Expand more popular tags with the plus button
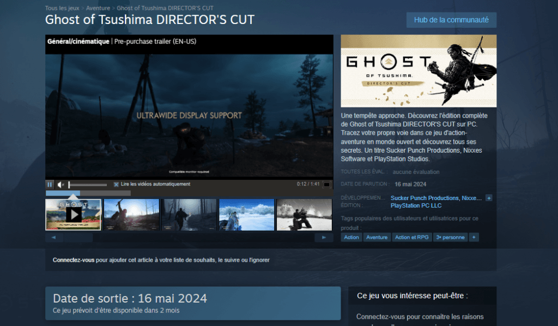Viewport: 558px width, 326px height. click(474, 237)
